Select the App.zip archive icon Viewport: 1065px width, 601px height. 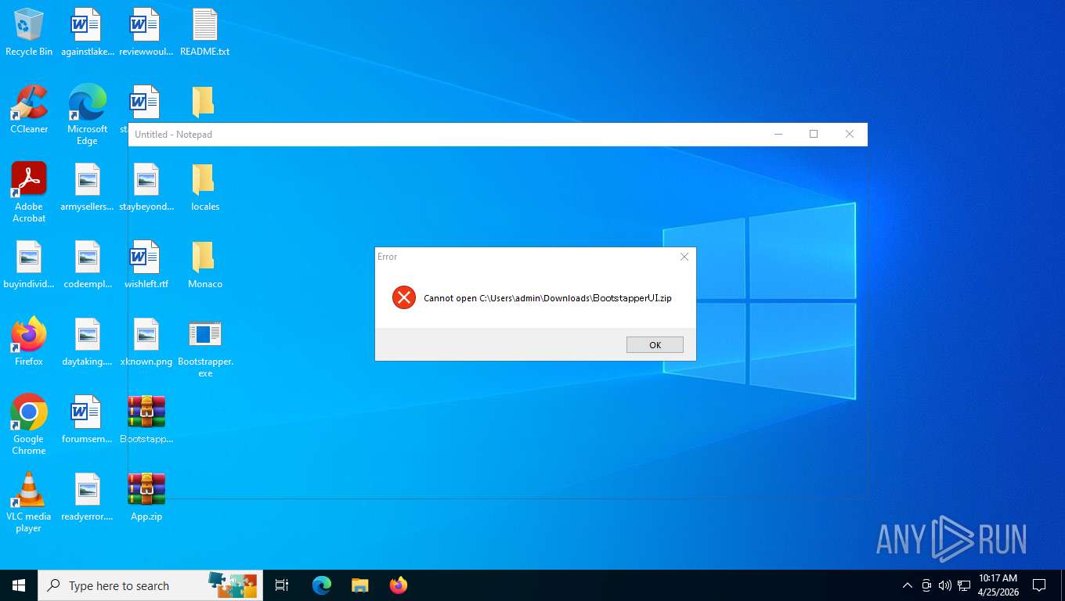click(x=146, y=497)
